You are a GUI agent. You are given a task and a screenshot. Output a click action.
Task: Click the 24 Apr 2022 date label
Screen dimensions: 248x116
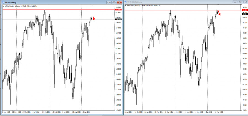188,112
